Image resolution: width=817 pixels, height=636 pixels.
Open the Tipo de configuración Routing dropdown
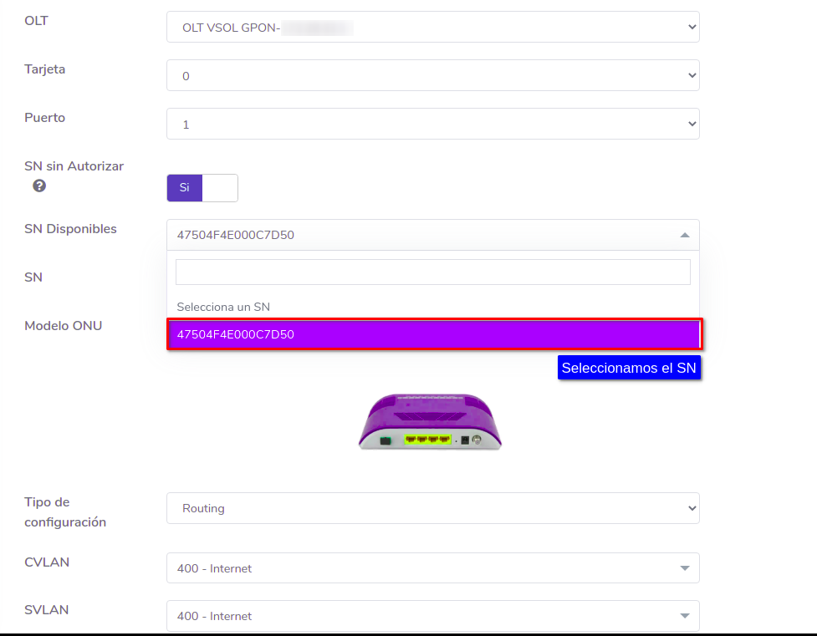click(x=432, y=508)
